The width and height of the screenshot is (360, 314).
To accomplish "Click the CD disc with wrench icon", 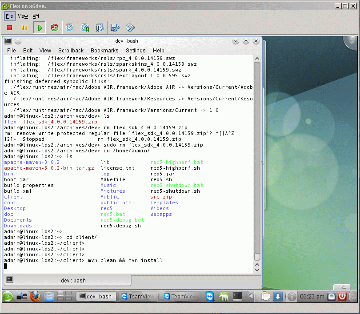I will [130, 28].
